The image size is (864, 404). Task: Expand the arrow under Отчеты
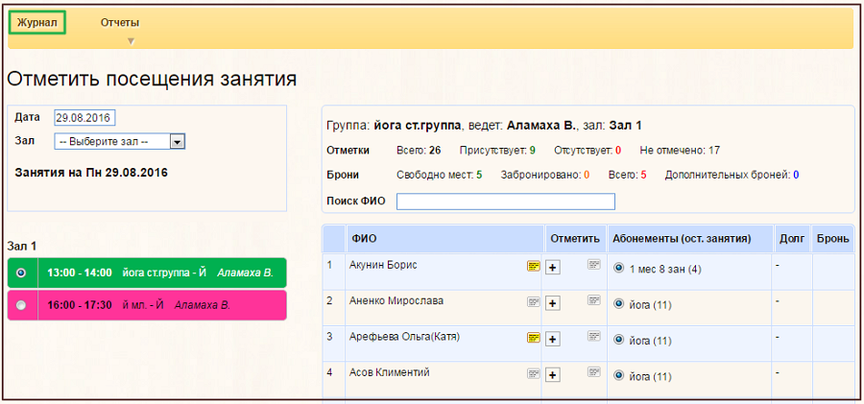[x=131, y=41]
